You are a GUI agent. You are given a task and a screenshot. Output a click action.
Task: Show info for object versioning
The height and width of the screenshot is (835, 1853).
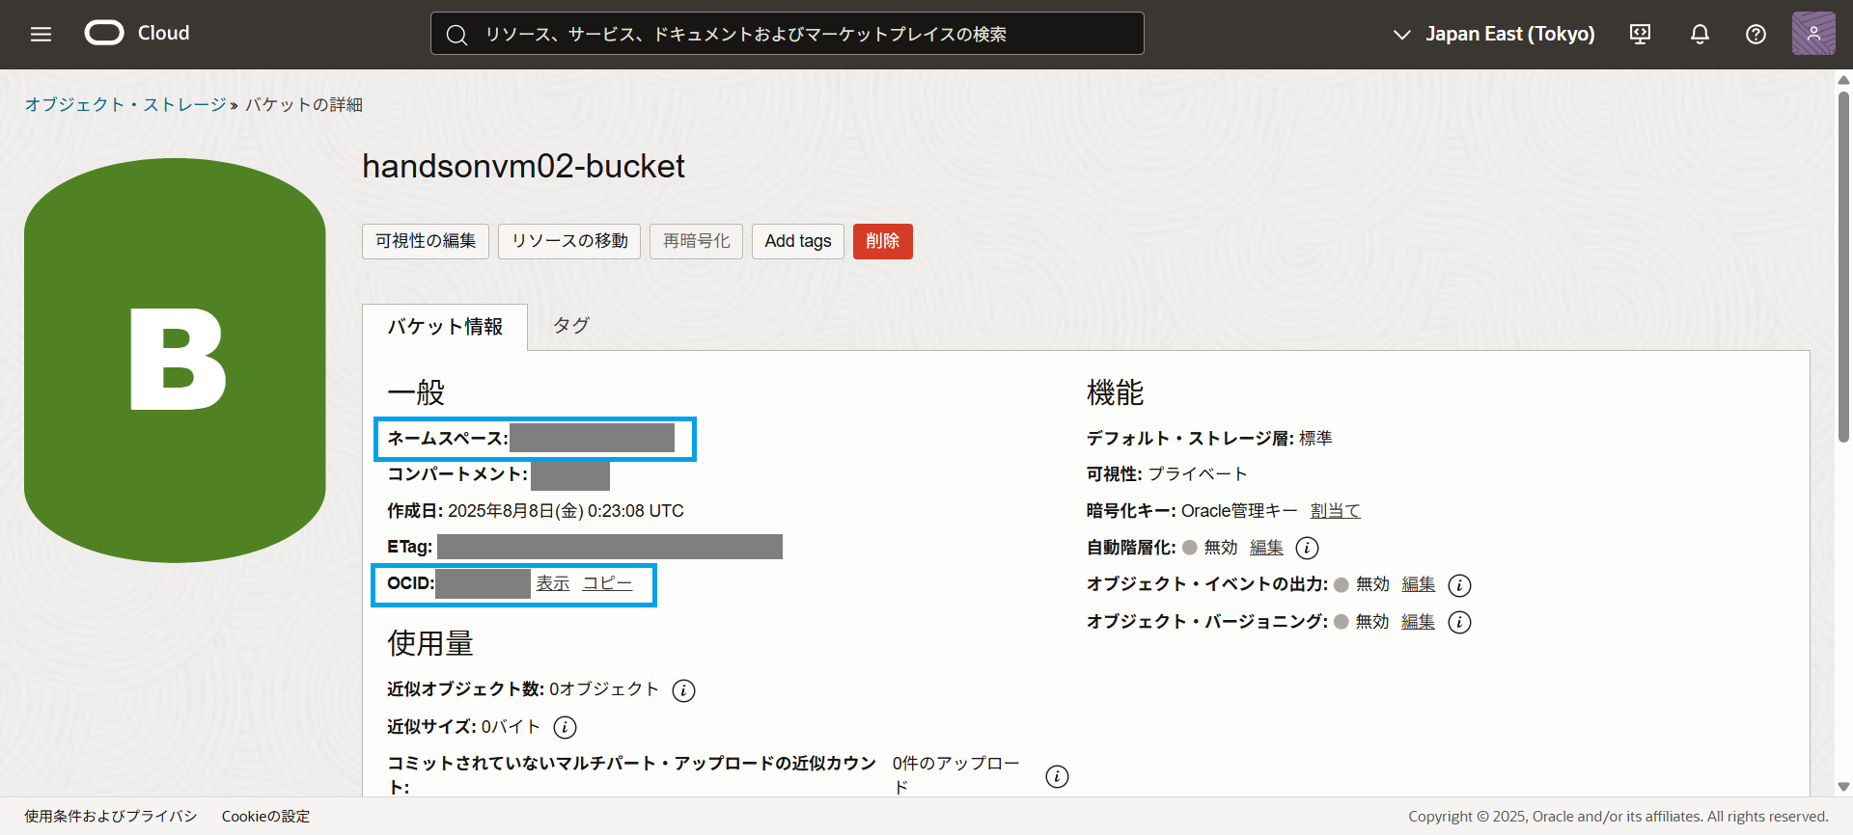click(x=1460, y=622)
